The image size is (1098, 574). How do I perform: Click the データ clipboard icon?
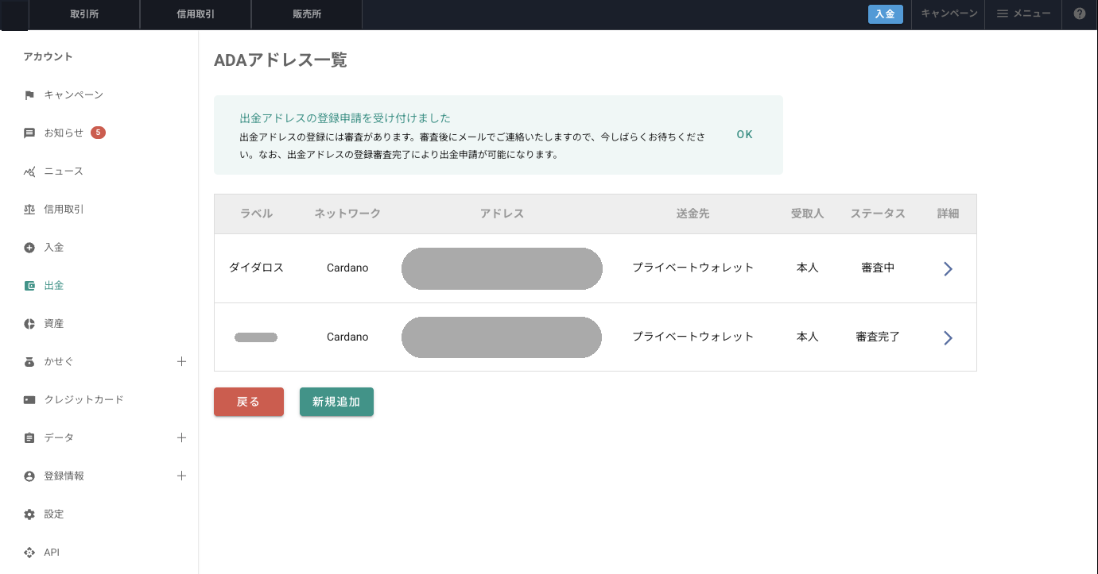tap(29, 438)
